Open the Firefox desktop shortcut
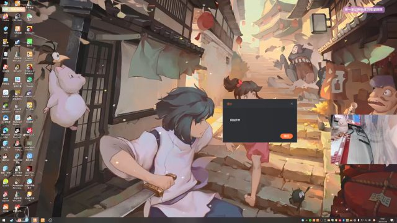This screenshot has width=397, height=223. pyautogui.click(x=6, y=17)
